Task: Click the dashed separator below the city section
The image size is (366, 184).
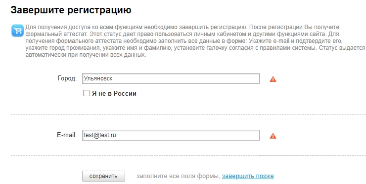Action: click(x=188, y=114)
